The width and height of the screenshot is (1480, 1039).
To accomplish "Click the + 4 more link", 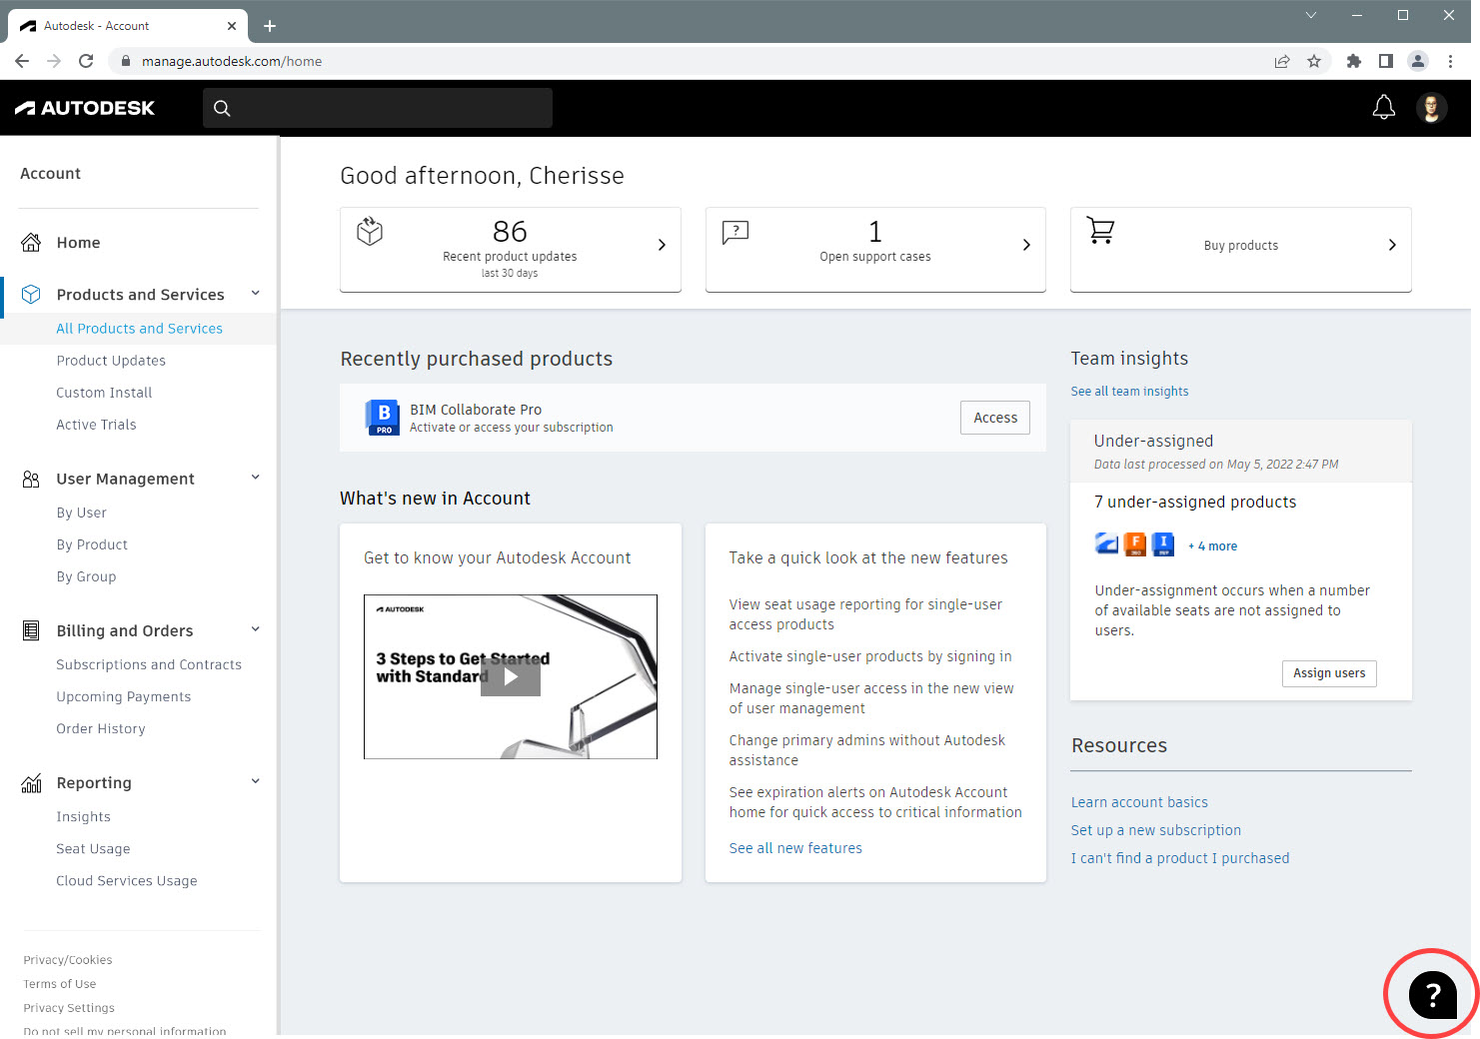I will (x=1212, y=546).
